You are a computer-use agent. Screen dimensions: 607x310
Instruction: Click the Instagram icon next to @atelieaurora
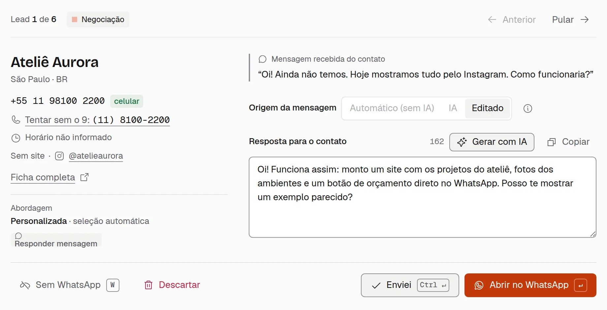tap(59, 156)
